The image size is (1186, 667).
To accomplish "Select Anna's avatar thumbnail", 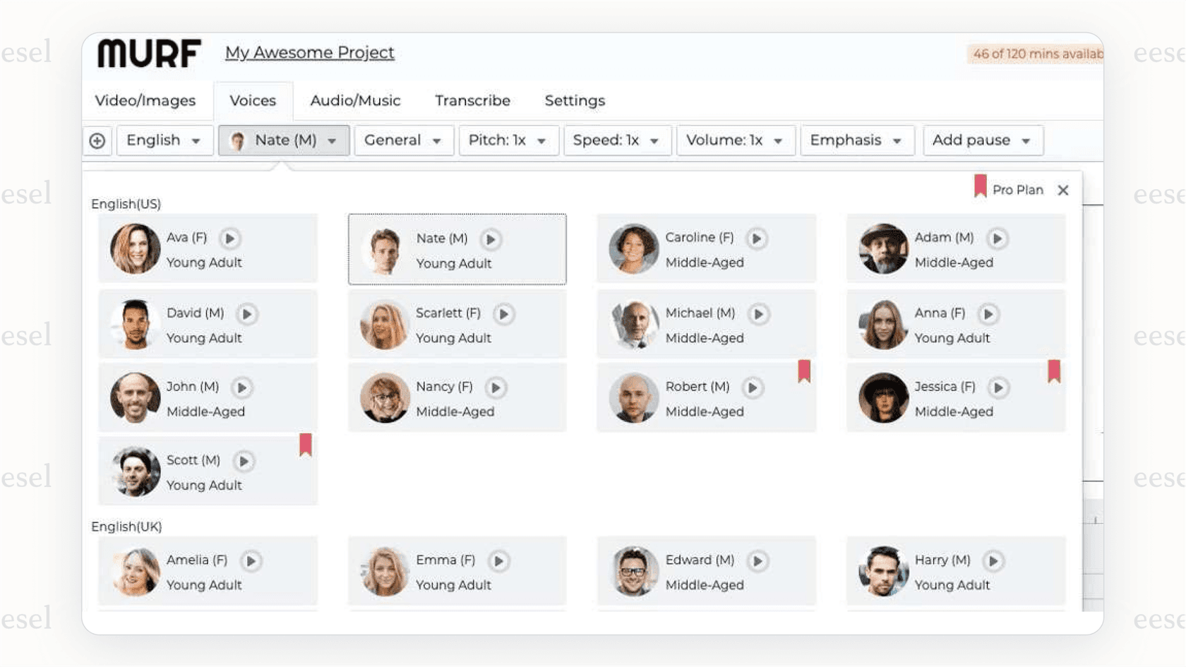I will [x=883, y=324].
